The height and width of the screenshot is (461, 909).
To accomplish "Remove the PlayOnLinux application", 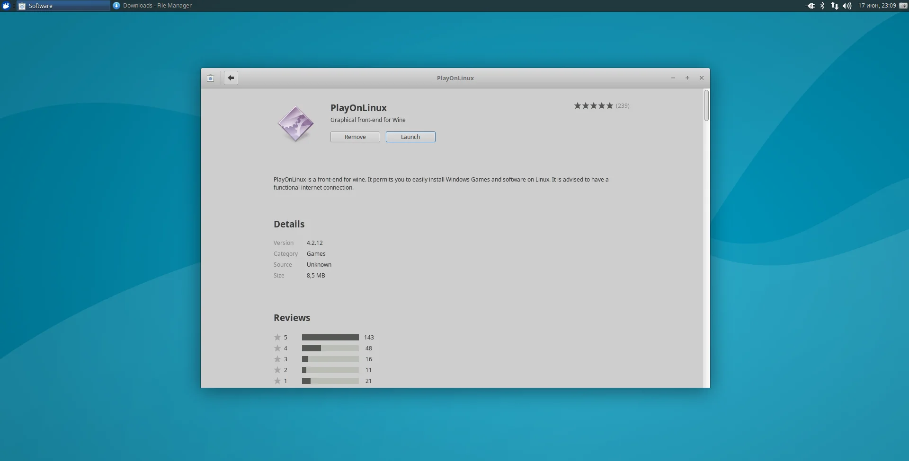I will click(355, 137).
